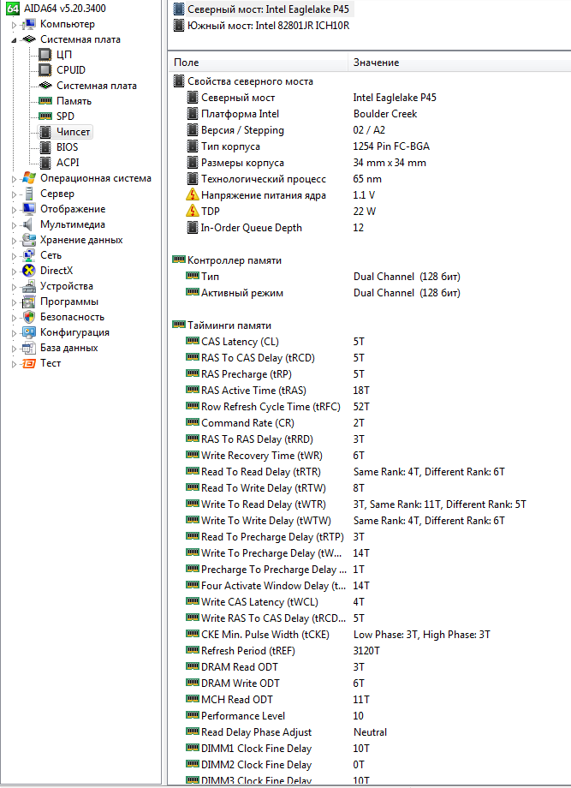The width and height of the screenshot is (571, 788).
Task: Select Северный мост: Intel Eaglelake P45 entry
Action: click(262, 9)
